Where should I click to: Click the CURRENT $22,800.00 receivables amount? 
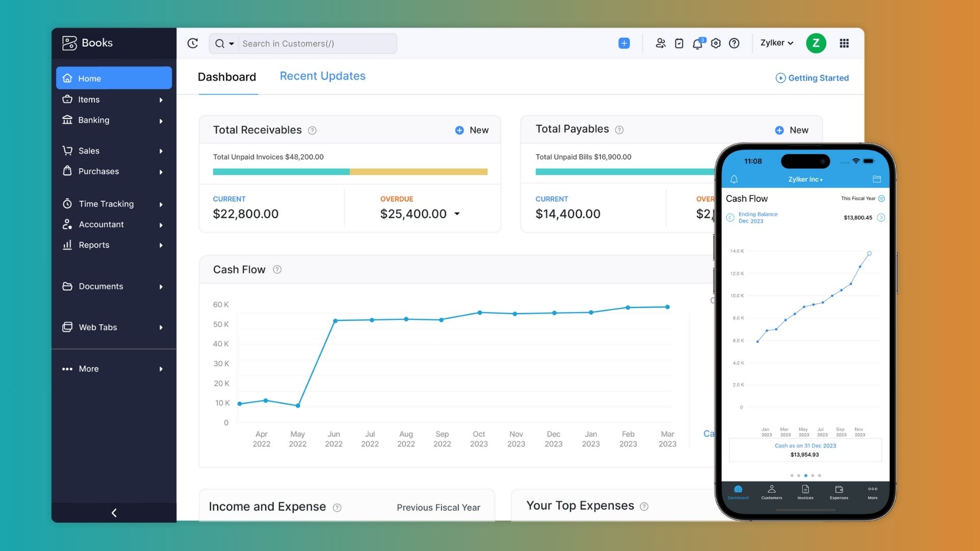(x=246, y=214)
